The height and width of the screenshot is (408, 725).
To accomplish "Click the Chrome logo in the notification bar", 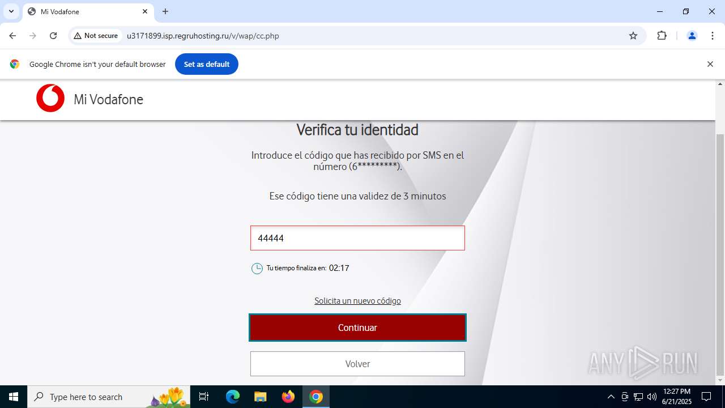I will tap(15, 64).
